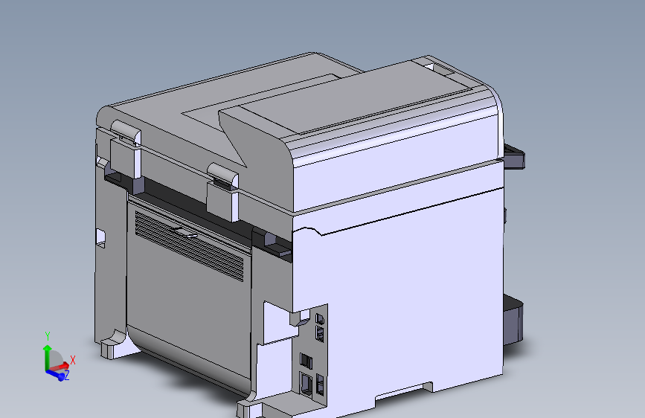The width and height of the screenshot is (645, 418).
Task: Select the upper tray protruding on the right
Action: (x=514, y=157)
